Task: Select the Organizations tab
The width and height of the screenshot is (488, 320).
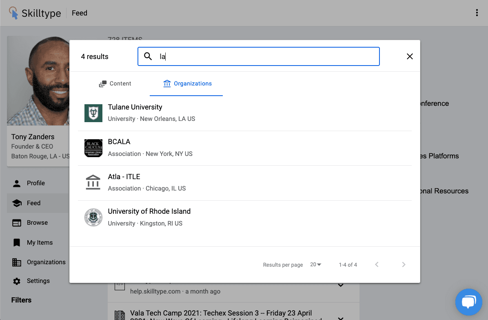Action: point(186,83)
